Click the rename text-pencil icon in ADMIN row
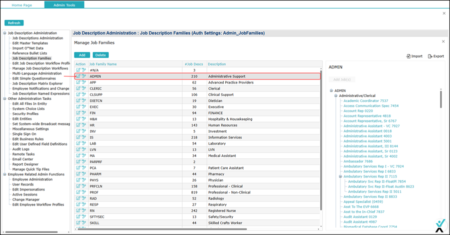Viewport: 450px width, 235px height. 84,76
